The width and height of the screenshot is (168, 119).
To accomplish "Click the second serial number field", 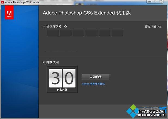I will [65, 33].
